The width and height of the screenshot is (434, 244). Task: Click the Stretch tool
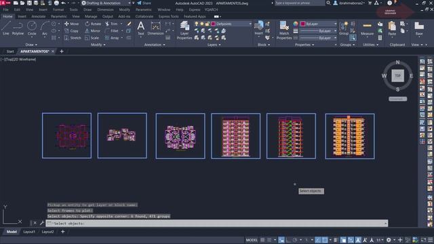(73, 38)
